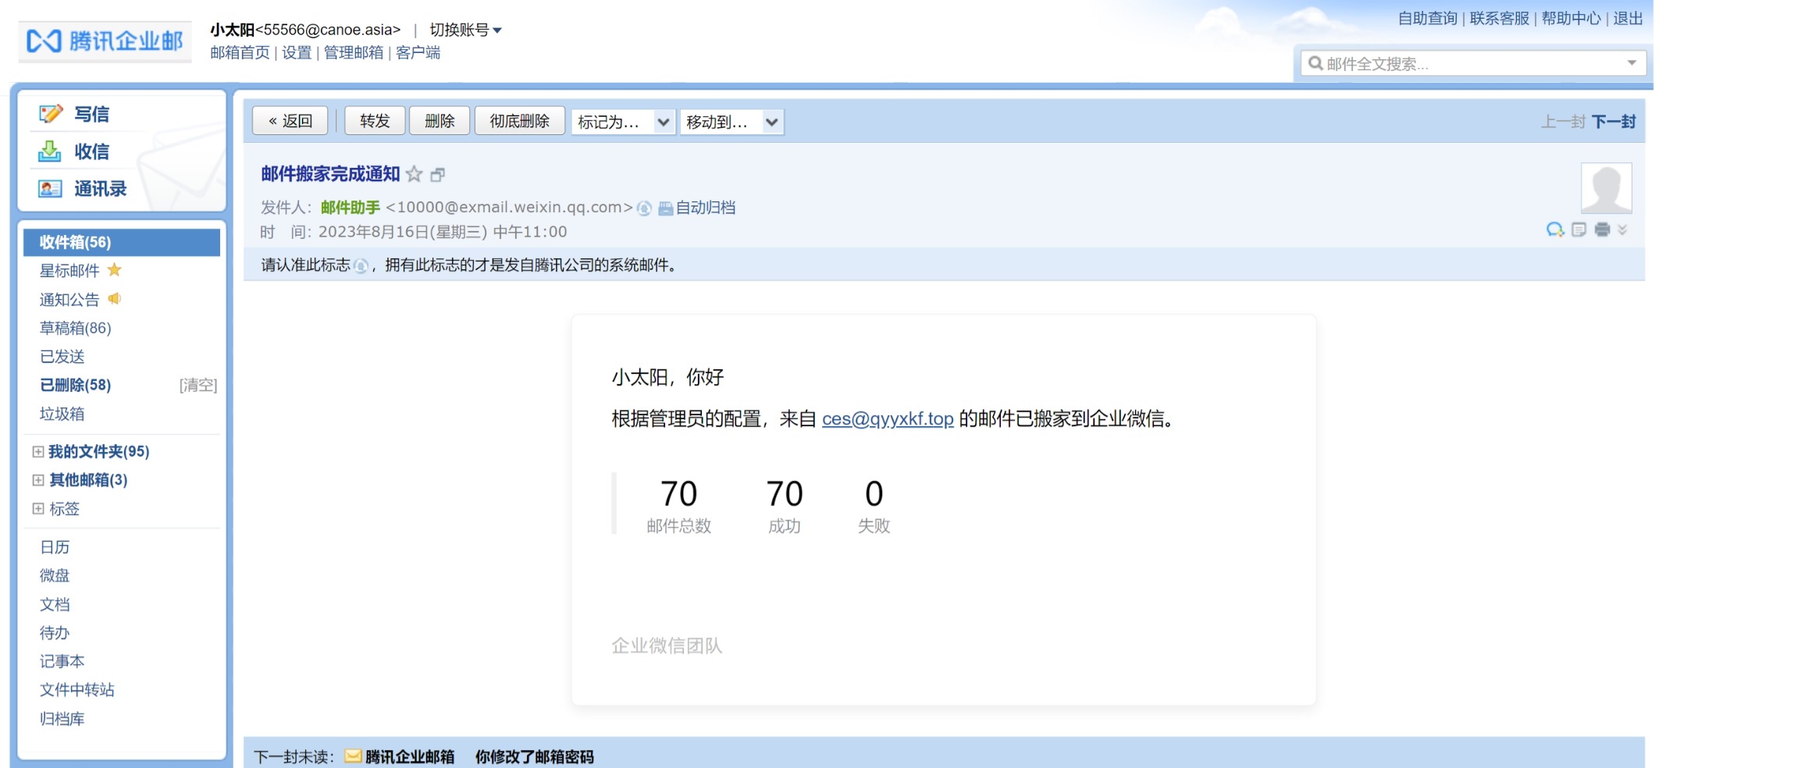The width and height of the screenshot is (1819, 768).
Task: Expand more details double chevron
Action: [1622, 229]
